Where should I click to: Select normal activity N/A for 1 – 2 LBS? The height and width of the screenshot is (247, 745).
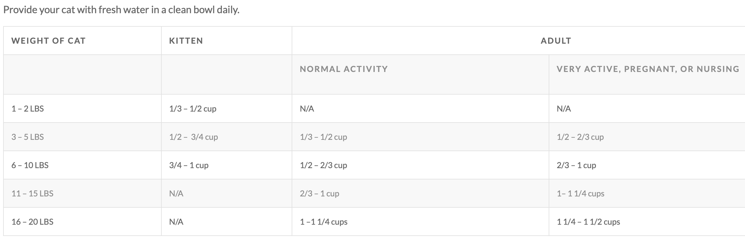point(307,109)
